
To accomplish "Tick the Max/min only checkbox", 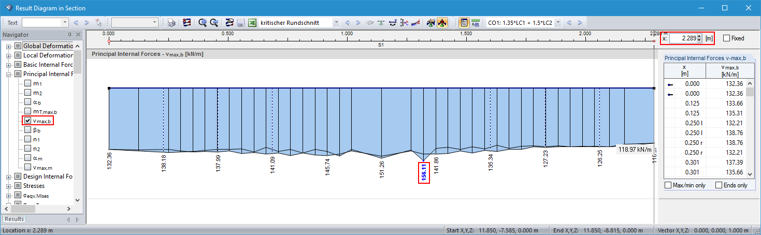I will 668,185.
